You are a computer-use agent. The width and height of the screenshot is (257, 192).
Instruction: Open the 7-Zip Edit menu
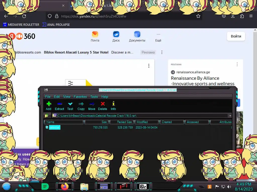(57, 96)
